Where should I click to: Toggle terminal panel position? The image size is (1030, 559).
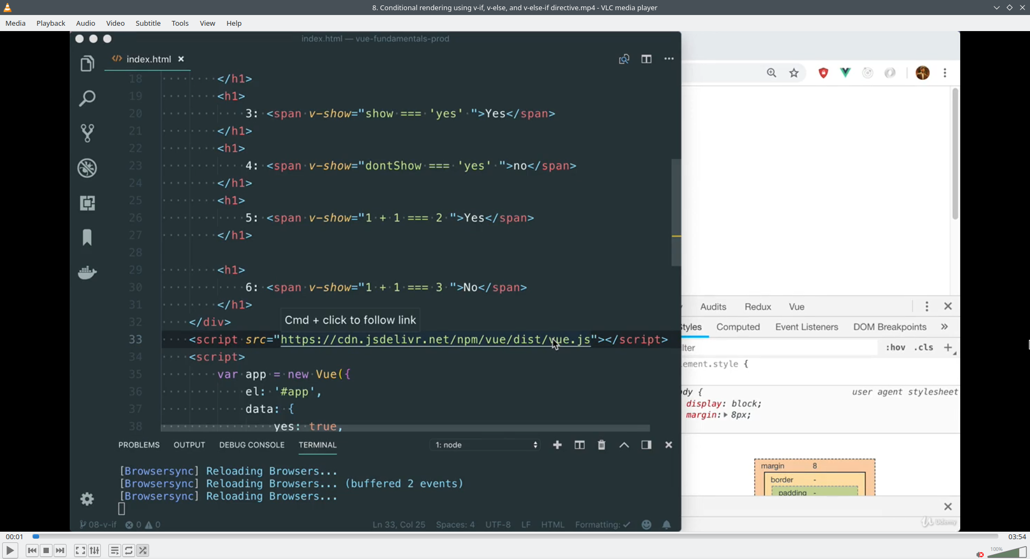646,445
